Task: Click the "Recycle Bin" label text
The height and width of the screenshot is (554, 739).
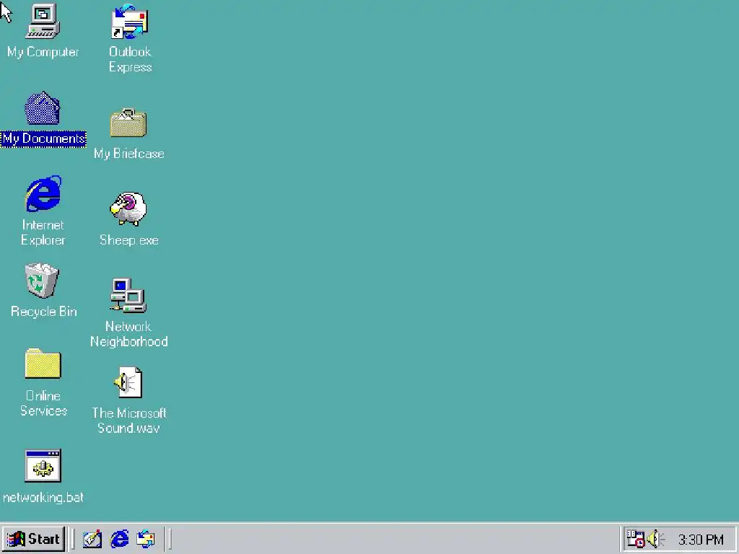Action: [43, 312]
